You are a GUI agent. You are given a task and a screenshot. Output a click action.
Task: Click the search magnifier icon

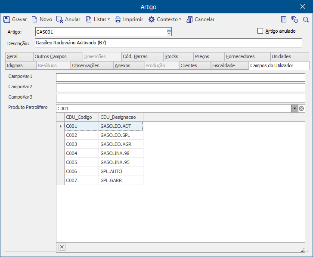[x=306, y=19]
